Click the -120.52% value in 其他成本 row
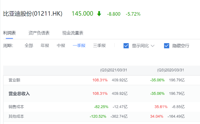The height and width of the screenshot is (124, 200). point(98,116)
